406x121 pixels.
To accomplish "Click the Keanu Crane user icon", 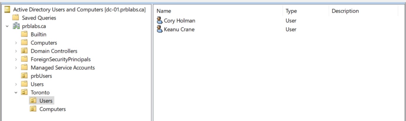I will click(160, 29).
